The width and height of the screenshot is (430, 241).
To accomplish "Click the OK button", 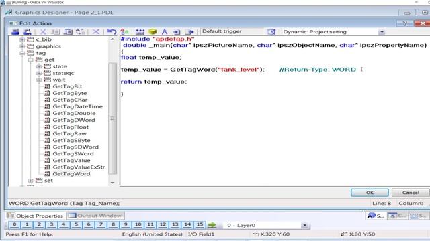I will click(x=370, y=193).
